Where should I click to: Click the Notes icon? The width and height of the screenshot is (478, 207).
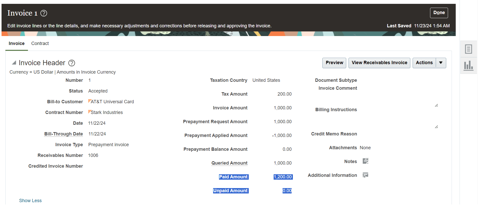[x=365, y=161]
